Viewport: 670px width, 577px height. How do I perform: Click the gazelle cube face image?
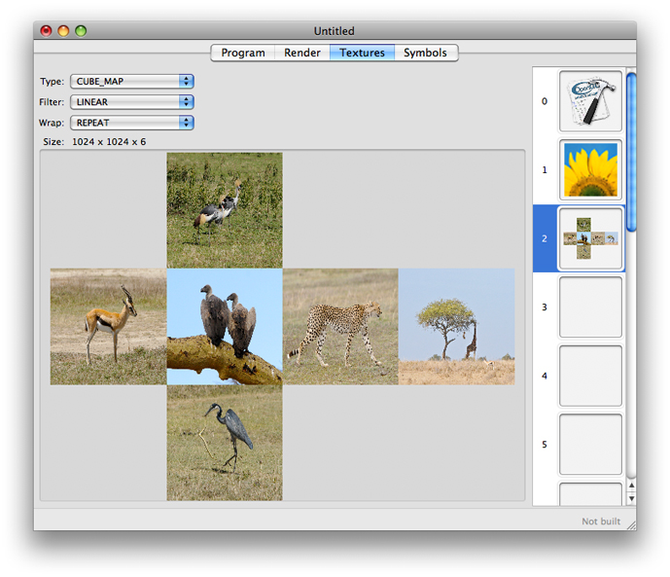pyautogui.click(x=108, y=326)
